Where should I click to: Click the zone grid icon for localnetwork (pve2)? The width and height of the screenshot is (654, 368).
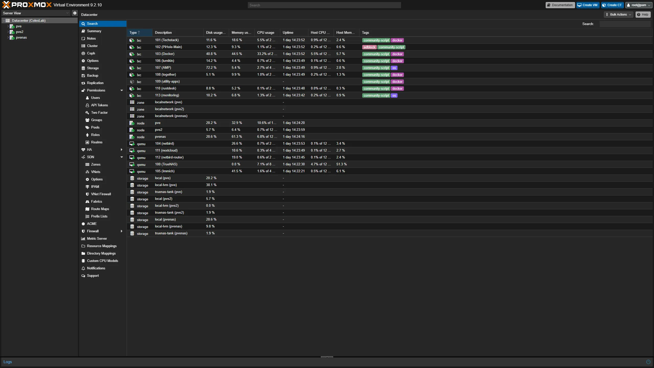click(132, 109)
